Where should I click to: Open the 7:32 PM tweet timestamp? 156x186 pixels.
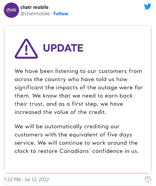[12, 179]
